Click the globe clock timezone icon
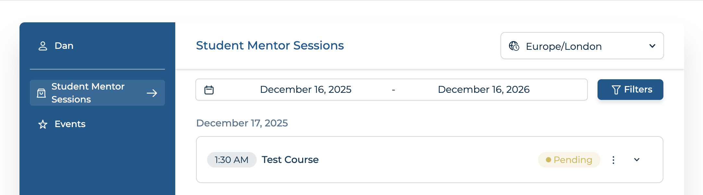 click(514, 46)
